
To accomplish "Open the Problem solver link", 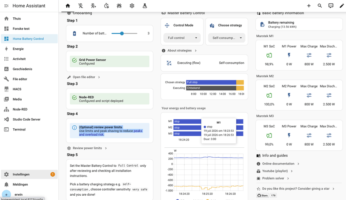I will [273, 178].
